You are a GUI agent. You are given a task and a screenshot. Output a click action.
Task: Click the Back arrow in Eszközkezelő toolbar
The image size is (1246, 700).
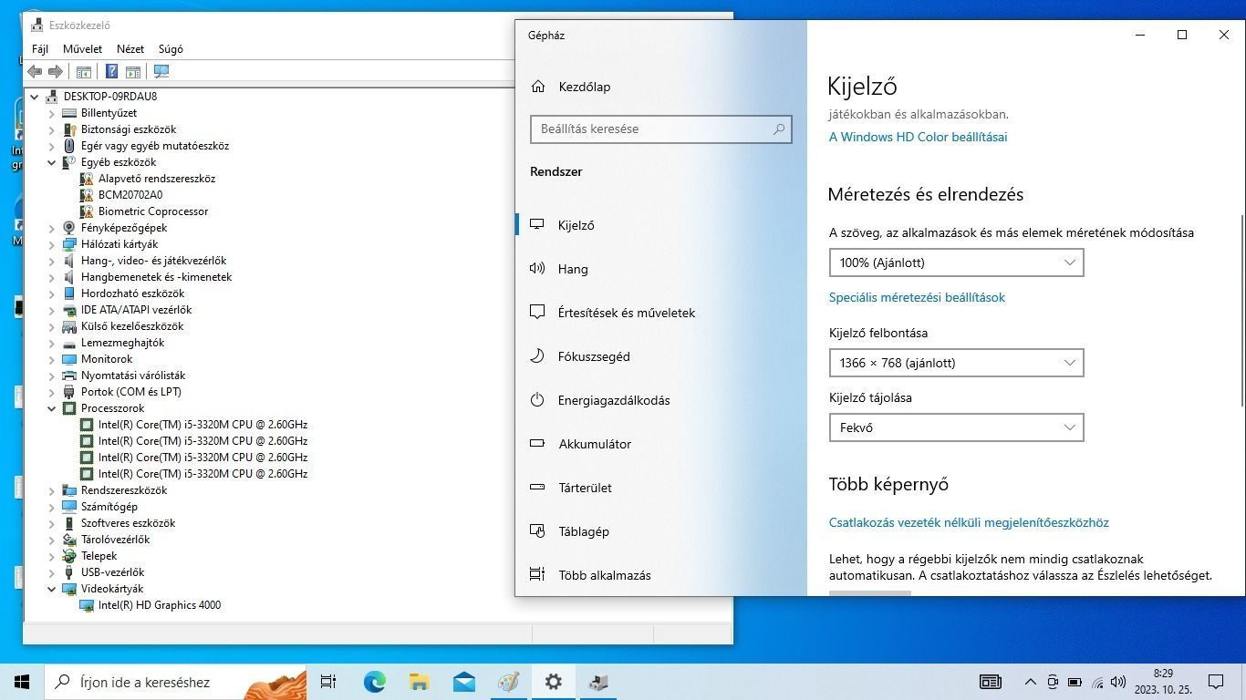[35, 71]
